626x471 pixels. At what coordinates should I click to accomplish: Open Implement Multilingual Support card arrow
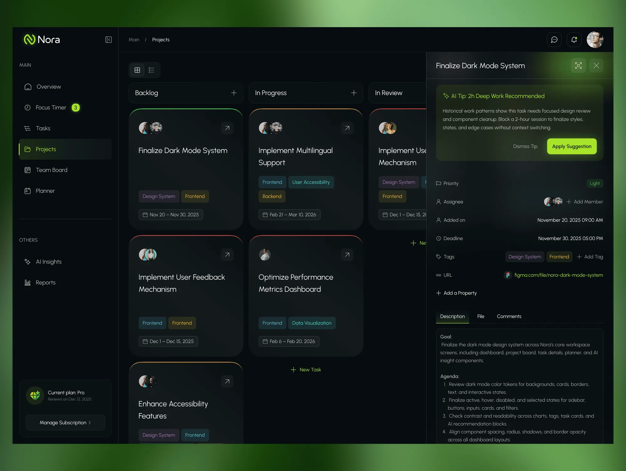coord(347,128)
